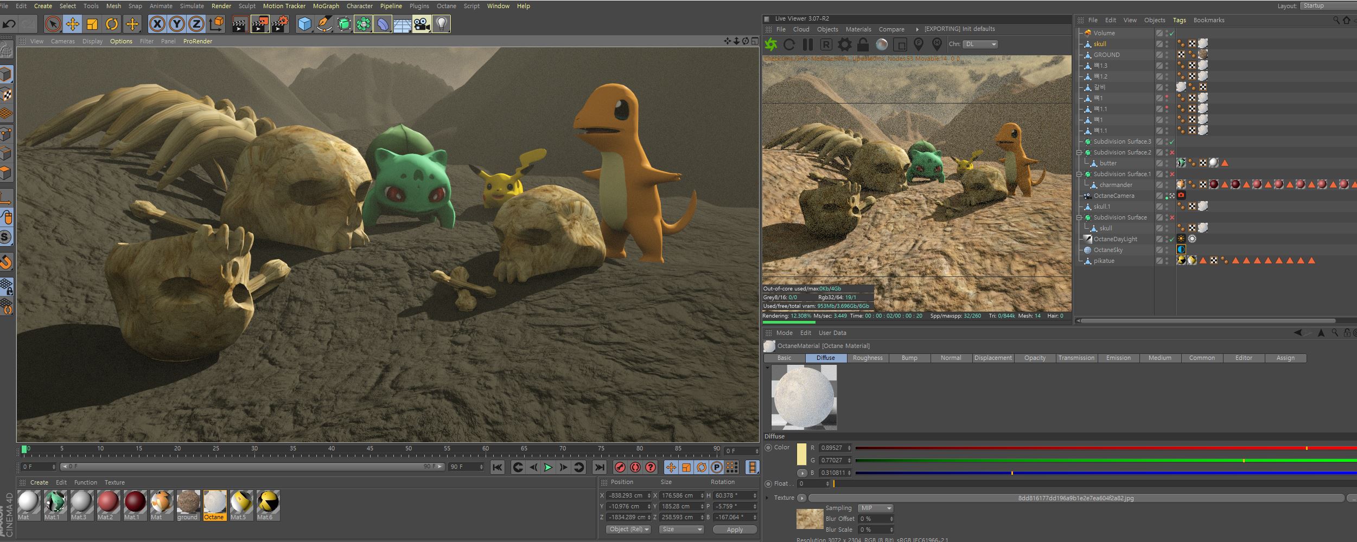
Task: Open Materials menu in Live Viewer
Action: (858, 29)
